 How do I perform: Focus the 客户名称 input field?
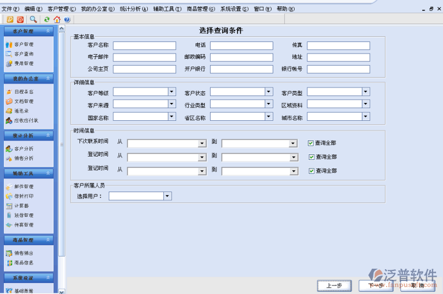(x=144, y=45)
